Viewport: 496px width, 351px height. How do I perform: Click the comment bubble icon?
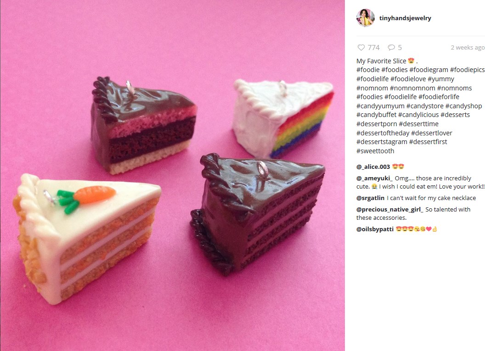coord(391,47)
